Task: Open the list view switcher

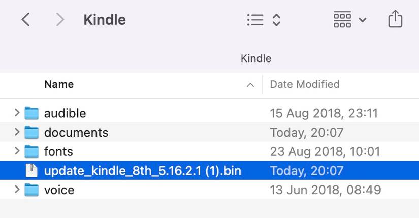Action: point(264,20)
